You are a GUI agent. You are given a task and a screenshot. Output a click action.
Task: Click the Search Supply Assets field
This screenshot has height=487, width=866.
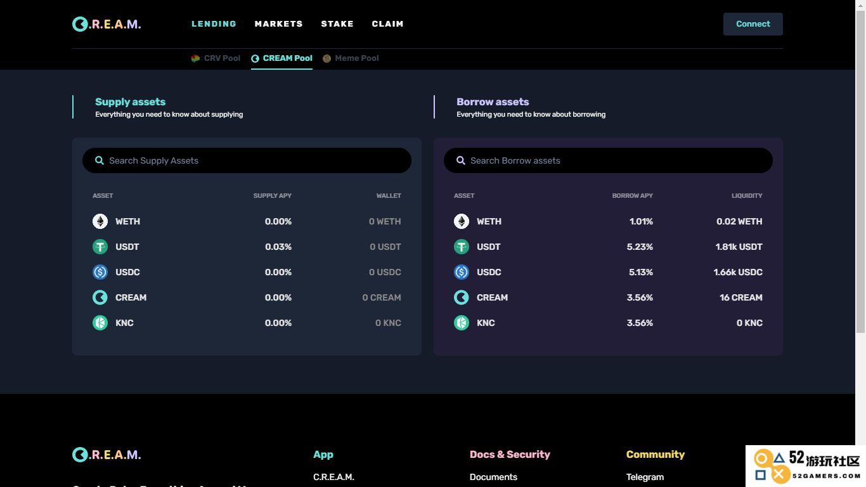(x=247, y=160)
